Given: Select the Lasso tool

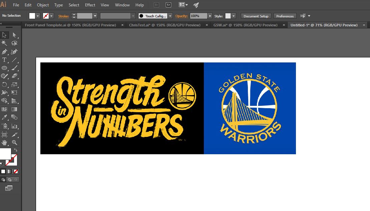Looking at the screenshot, I should (x=14, y=43).
